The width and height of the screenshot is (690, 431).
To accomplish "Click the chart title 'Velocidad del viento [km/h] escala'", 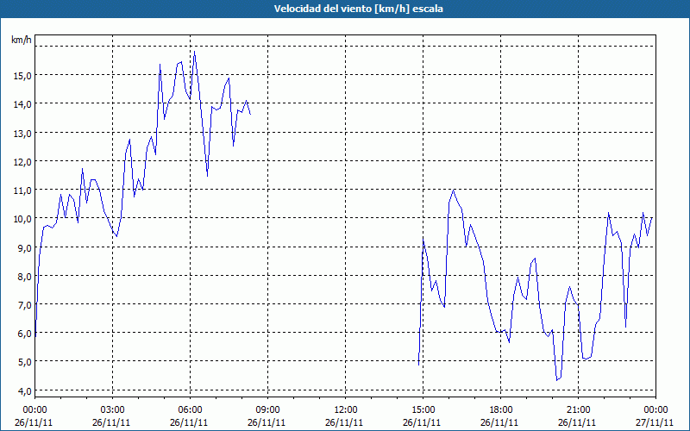I will click(358, 9).
